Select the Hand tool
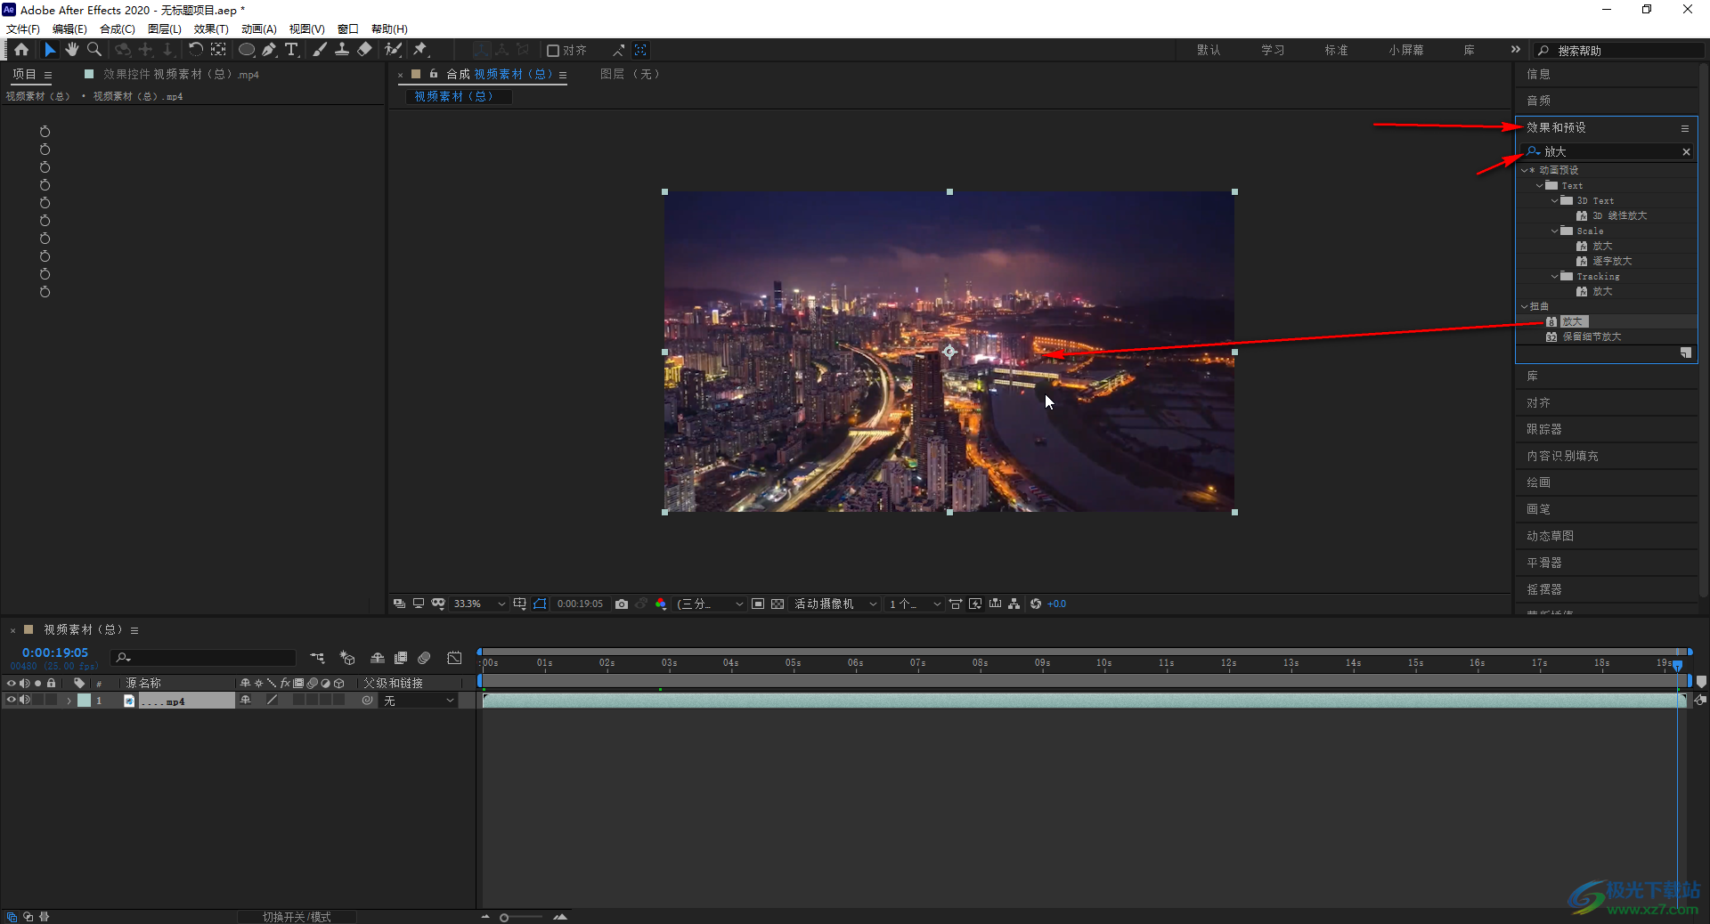Viewport: 1710px width, 924px height. (x=72, y=50)
